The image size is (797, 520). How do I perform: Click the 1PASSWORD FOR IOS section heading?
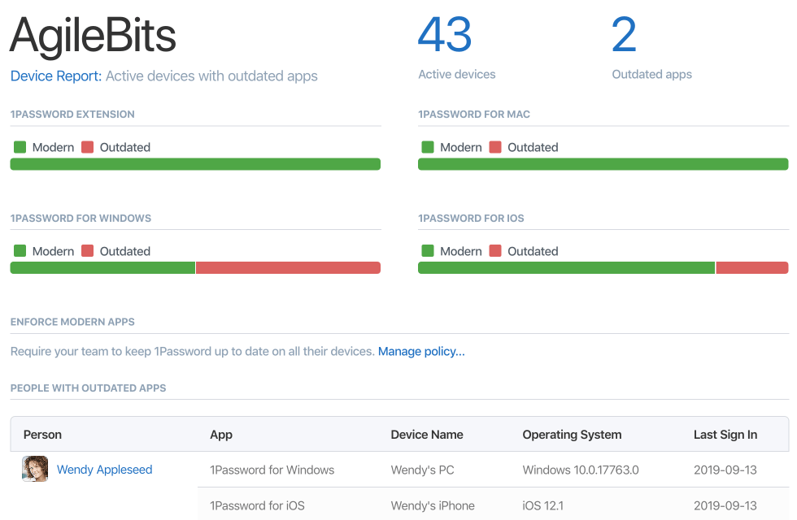[x=471, y=219]
